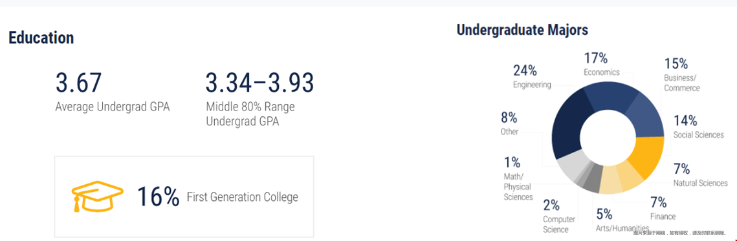The width and height of the screenshot is (737, 241).
Task: Click the 1% Math/Physical Sciences label
Action: 518,179
